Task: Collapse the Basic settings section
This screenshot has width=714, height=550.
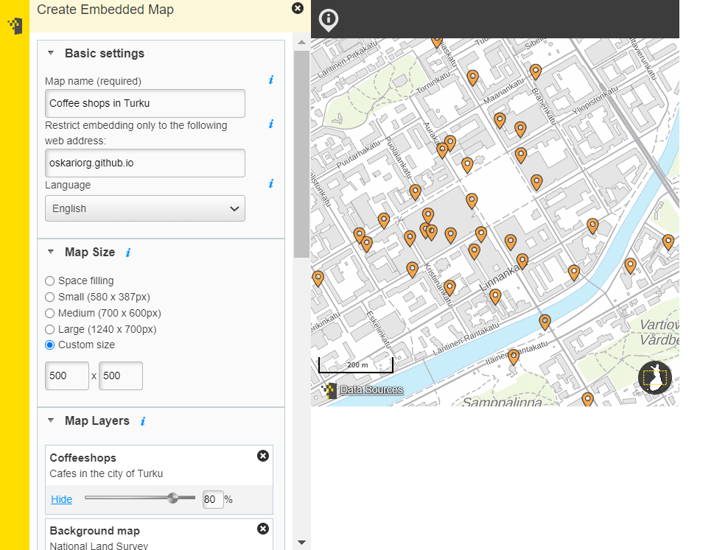Action: click(51, 53)
